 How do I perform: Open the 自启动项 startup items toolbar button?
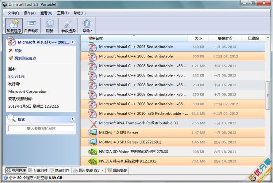(31, 26)
